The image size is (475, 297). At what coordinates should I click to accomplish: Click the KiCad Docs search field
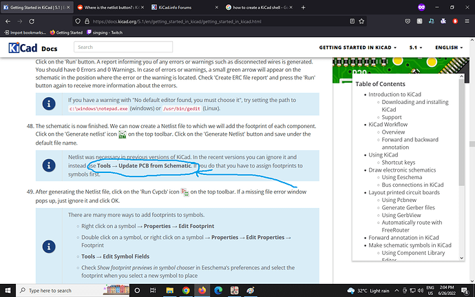pyautogui.click(x=123, y=47)
